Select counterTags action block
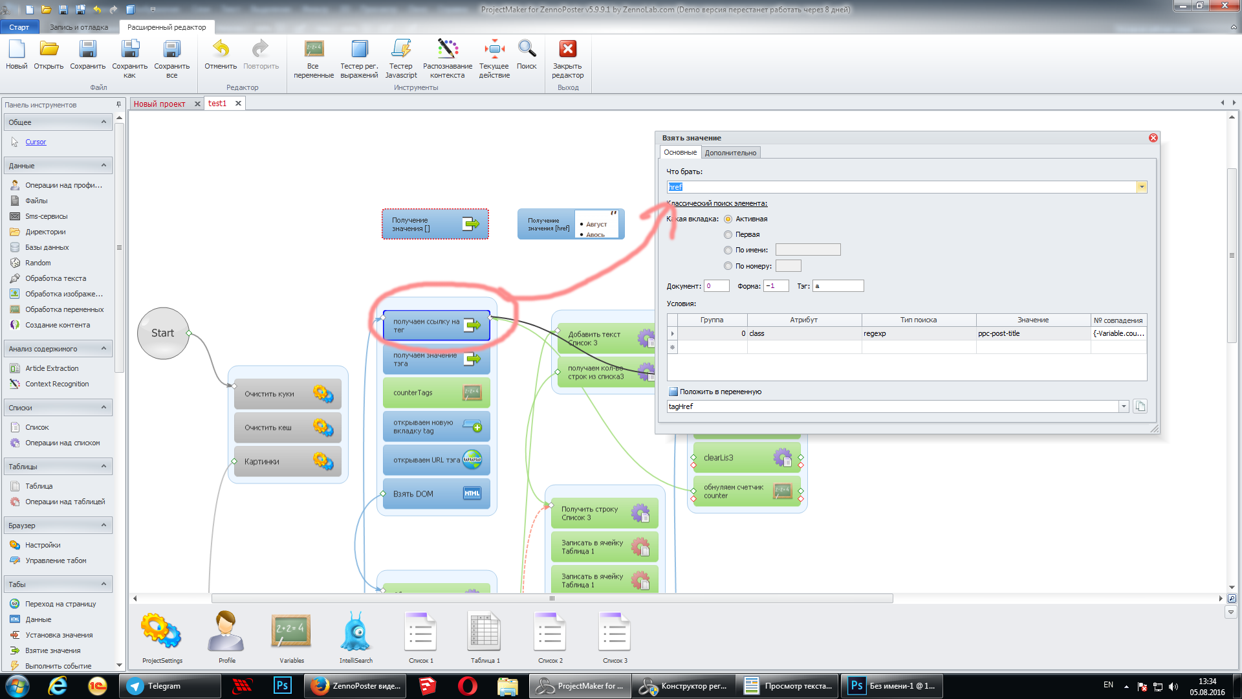 click(x=436, y=393)
